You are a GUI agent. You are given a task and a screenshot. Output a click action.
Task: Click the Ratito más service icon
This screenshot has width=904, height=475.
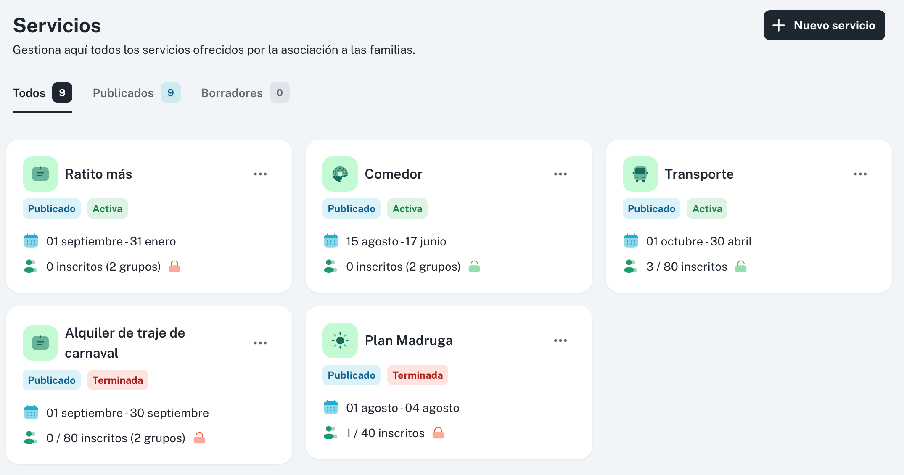(x=40, y=174)
